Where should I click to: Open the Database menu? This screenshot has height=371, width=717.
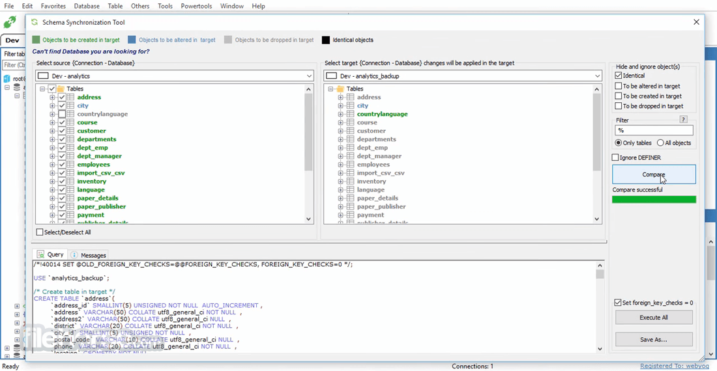point(87,6)
